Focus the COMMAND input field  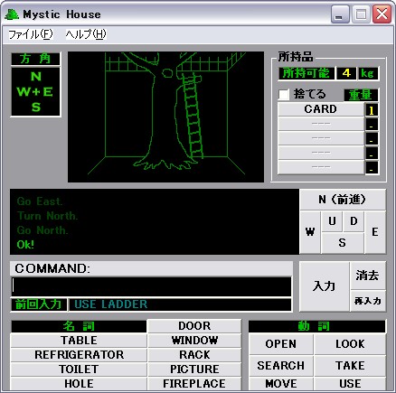click(x=151, y=286)
